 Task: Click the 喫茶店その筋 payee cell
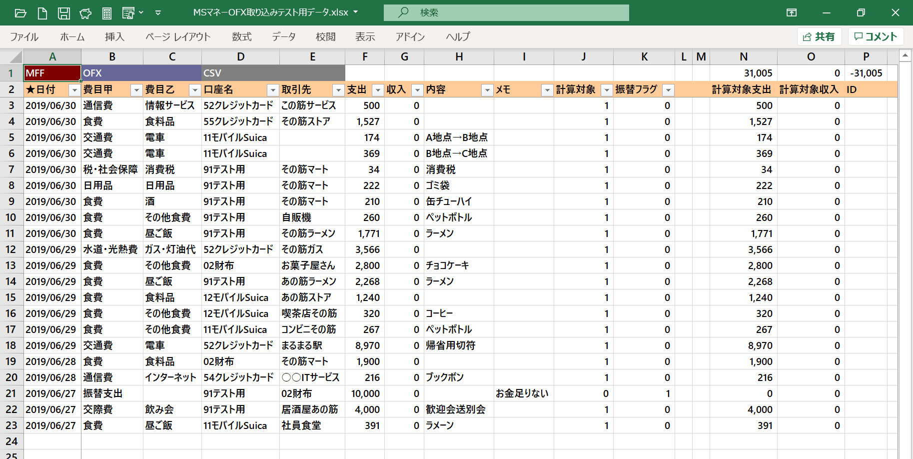point(312,313)
